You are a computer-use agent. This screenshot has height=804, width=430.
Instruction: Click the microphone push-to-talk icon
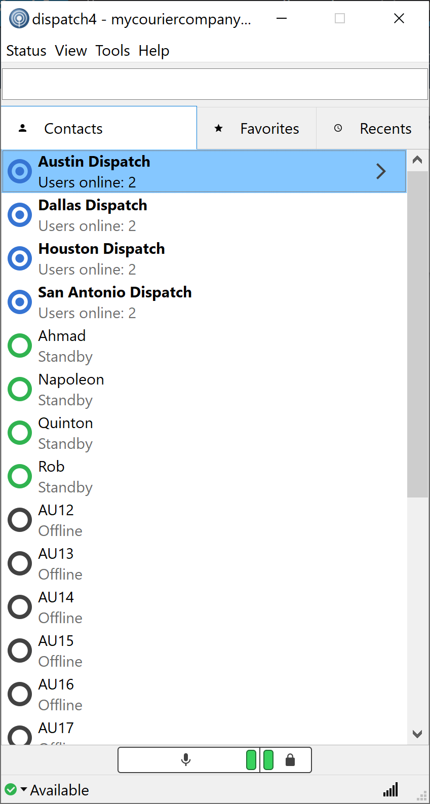pyautogui.click(x=185, y=759)
